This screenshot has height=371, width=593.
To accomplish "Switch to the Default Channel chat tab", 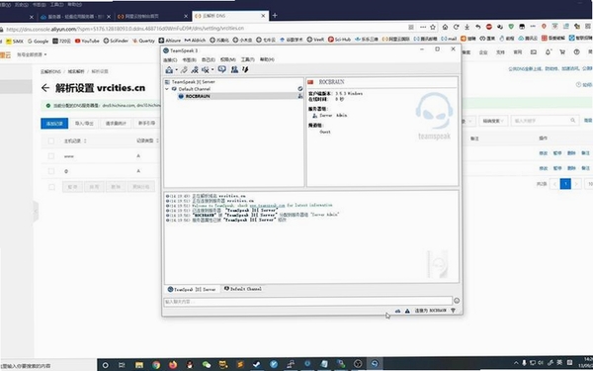I will (x=242, y=289).
